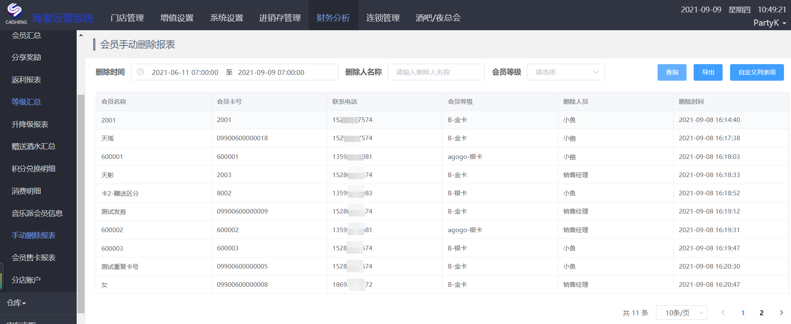Open 会员汇总 in the sidebar

pyautogui.click(x=27, y=35)
